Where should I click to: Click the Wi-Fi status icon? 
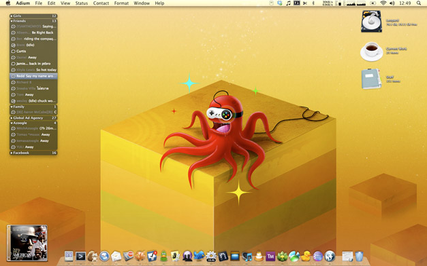[x=383, y=3]
